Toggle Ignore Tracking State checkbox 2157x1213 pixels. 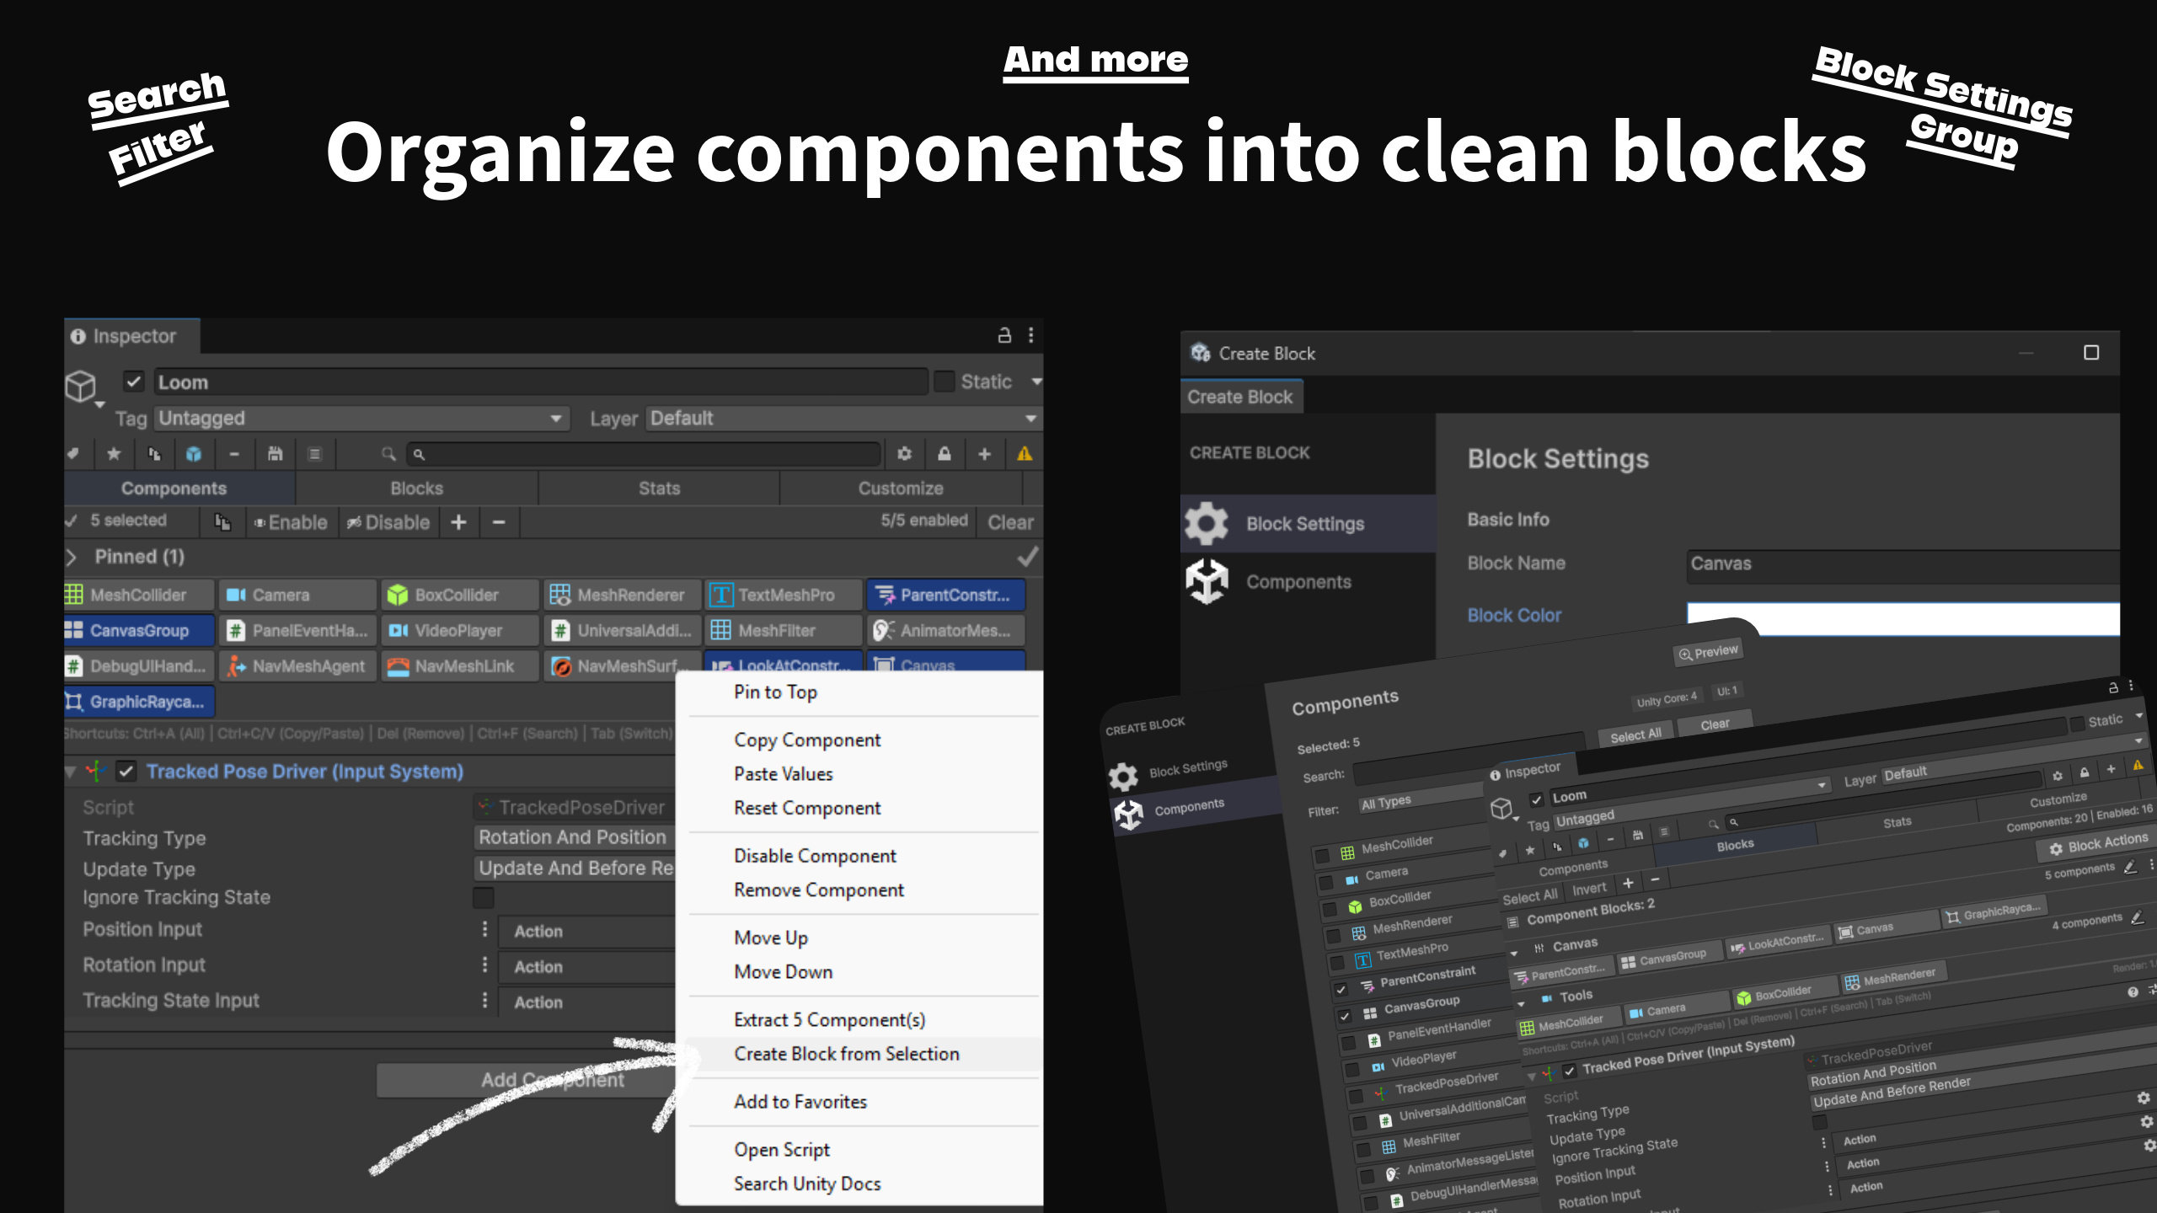point(484,898)
